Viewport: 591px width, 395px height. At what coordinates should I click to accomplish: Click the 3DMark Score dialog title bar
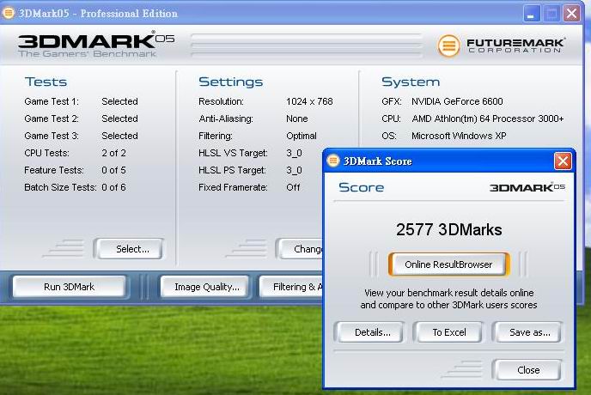[448, 161]
